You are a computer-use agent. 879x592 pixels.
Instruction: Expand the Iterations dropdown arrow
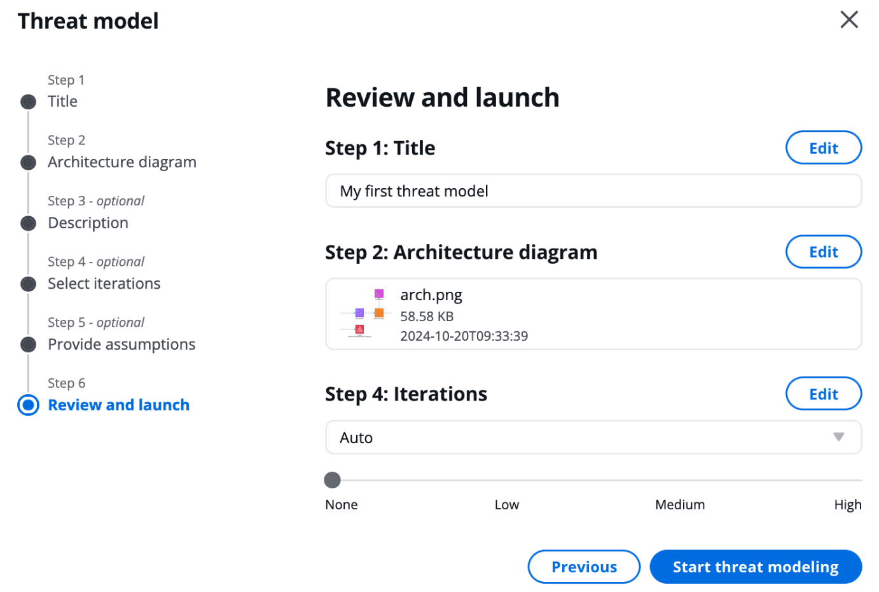click(838, 437)
